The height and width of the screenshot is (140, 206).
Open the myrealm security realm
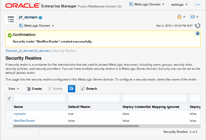pos(20,114)
